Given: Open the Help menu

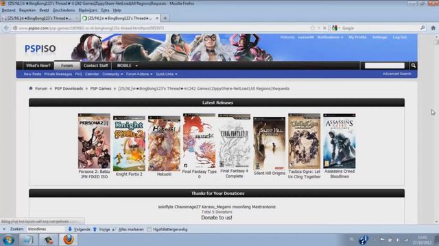Looking at the screenshot, I should click(117, 10).
